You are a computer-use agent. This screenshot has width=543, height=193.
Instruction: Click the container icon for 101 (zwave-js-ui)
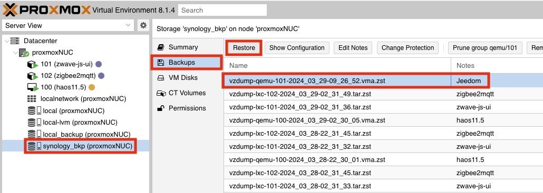pos(32,65)
